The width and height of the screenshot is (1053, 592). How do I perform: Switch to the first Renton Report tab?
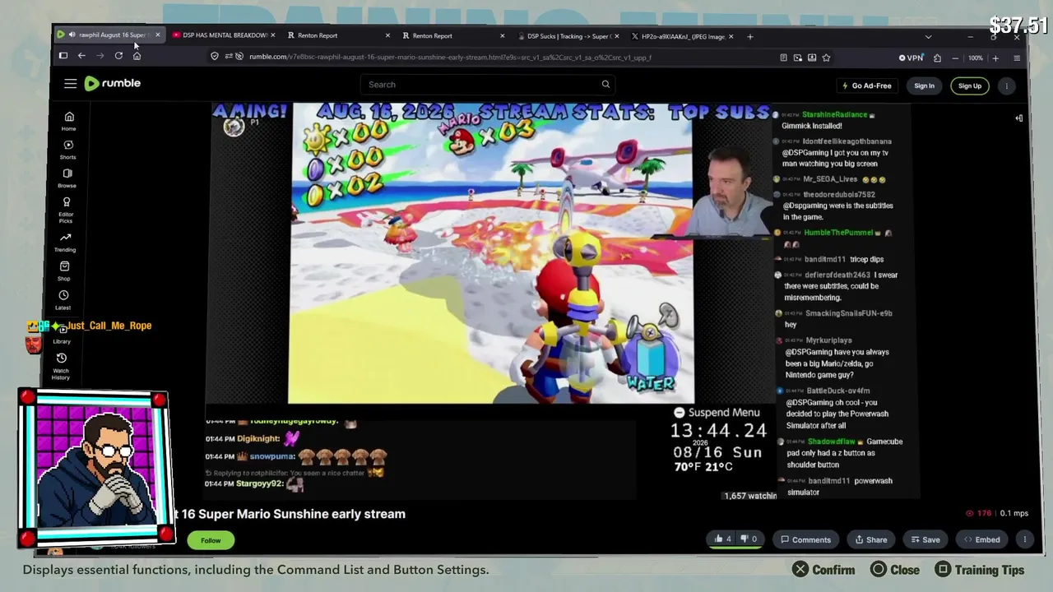point(337,35)
